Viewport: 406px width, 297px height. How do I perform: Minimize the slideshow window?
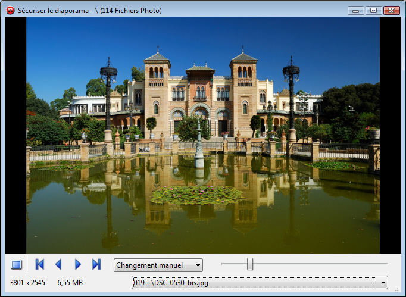tap(356, 11)
